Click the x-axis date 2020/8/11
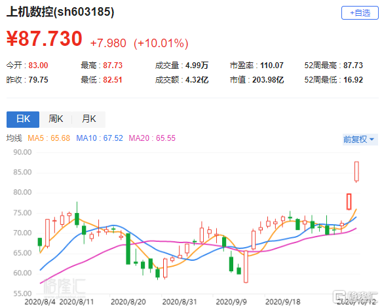This screenshot has width=382, height=308. [x=77, y=302]
